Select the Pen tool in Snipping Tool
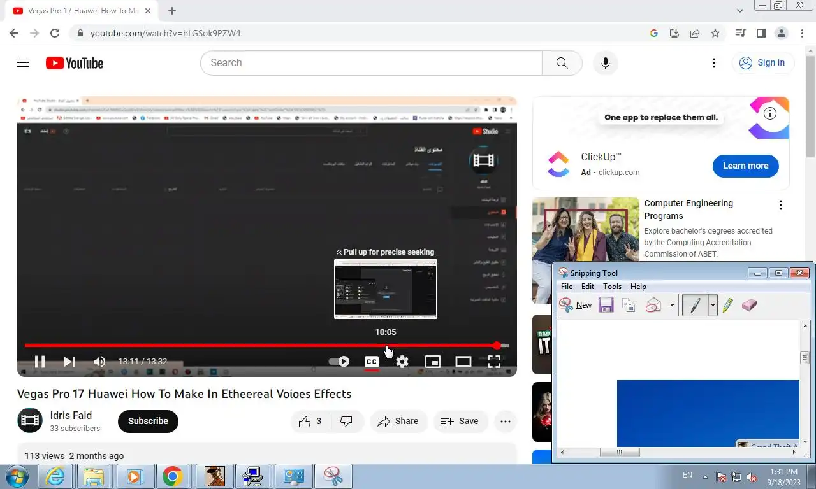 click(x=695, y=305)
